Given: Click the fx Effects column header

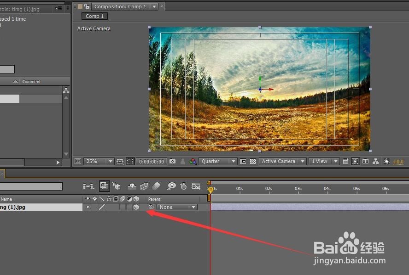Looking at the screenshot, I should pyautogui.click(x=109, y=199).
